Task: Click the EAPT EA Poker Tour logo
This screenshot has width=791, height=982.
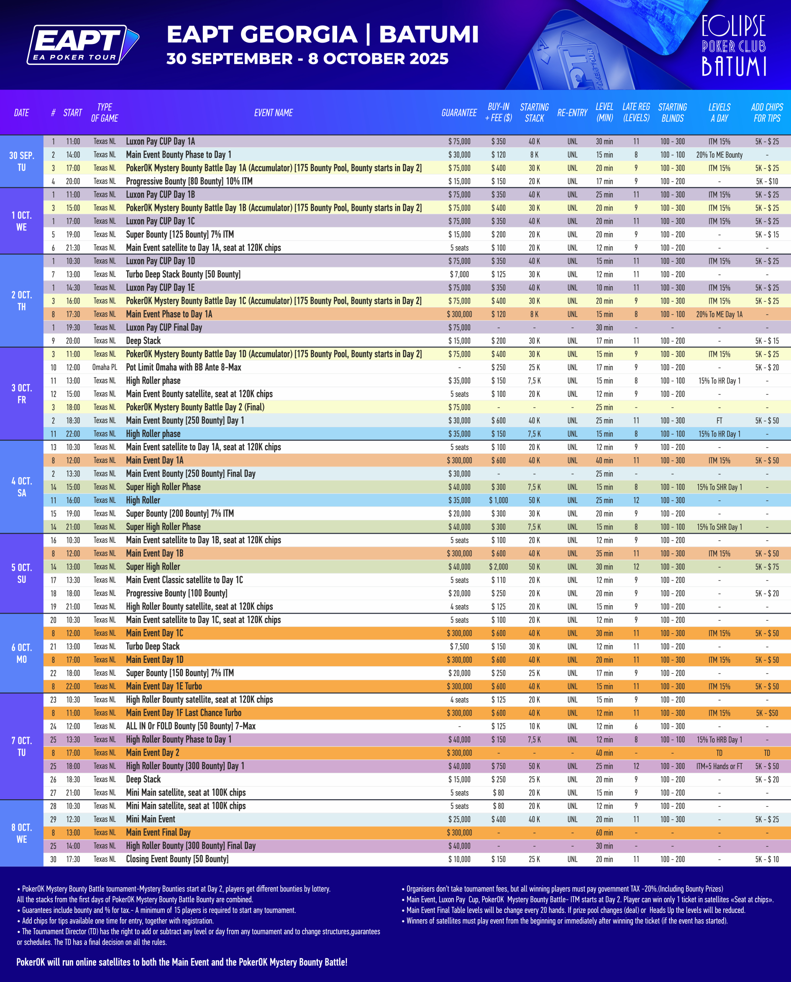Action: tap(83, 45)
